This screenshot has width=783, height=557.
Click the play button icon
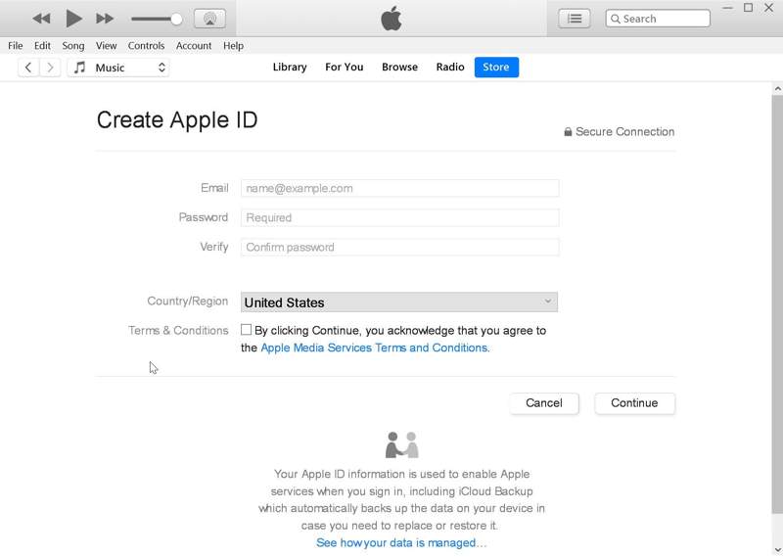74,19
